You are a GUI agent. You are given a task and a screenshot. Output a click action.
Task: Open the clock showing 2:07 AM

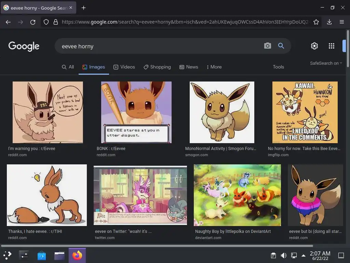(320, 255)
